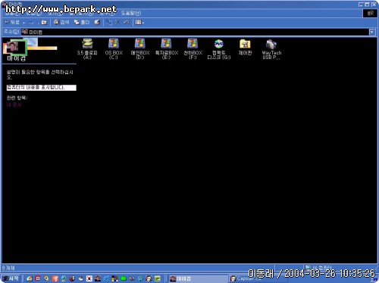
Task: Click the 시작 Start button
Action: 11,278
